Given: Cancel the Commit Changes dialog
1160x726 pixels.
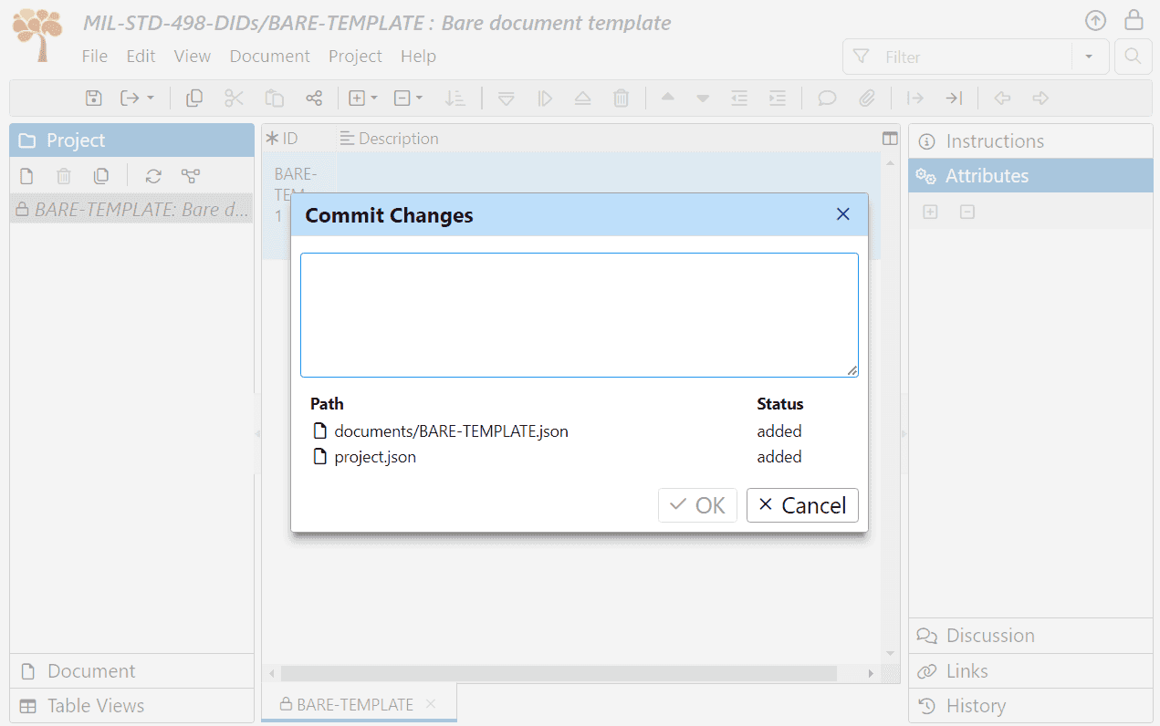Looking at the screenshot, I should (802, 505).
